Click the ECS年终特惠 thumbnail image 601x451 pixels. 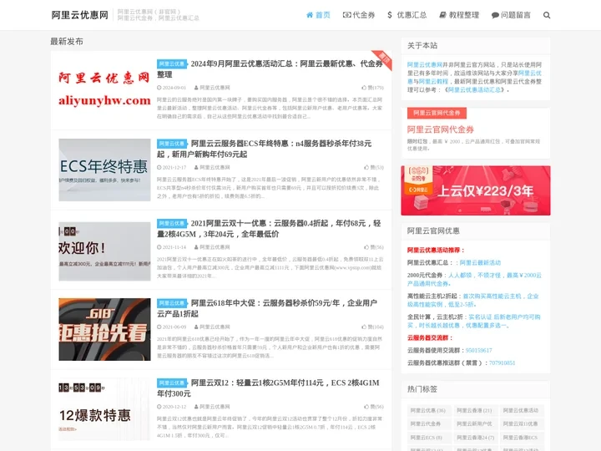coord(104,170)
